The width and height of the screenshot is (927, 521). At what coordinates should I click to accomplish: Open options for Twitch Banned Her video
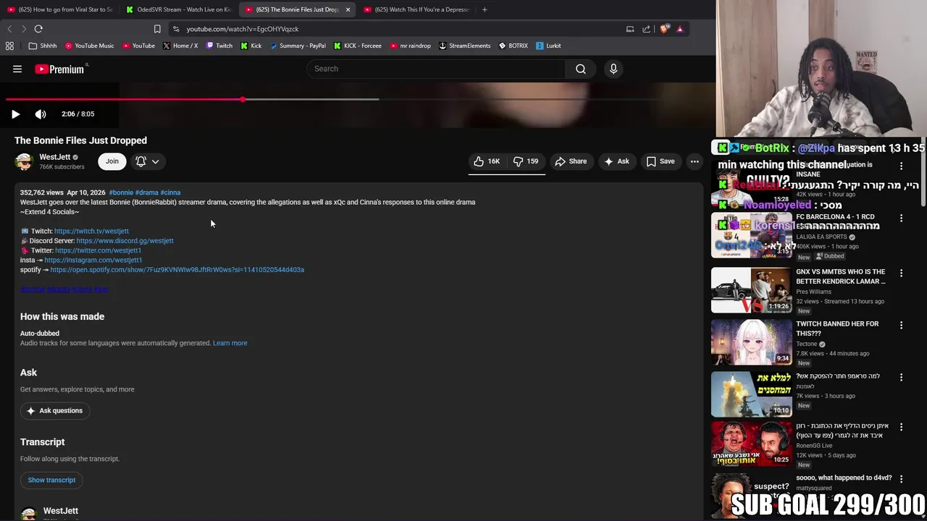901,326
